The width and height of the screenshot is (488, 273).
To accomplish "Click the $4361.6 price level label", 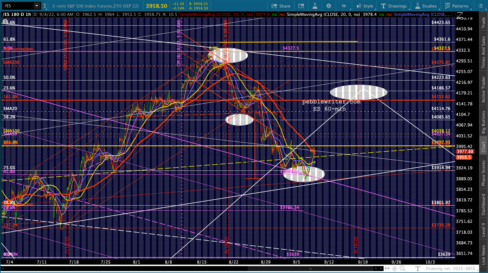I will point(442,39).
